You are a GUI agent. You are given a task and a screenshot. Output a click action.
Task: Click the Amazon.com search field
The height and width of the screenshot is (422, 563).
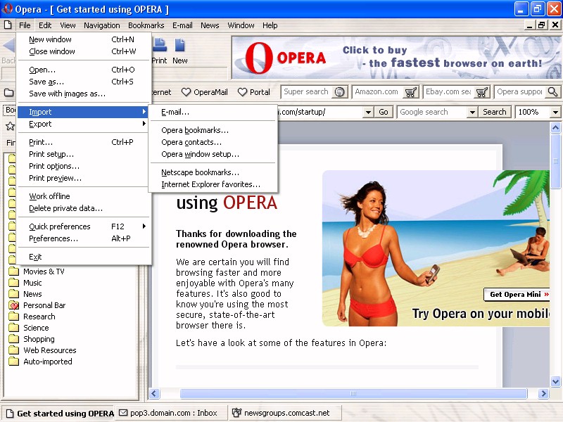coord(378,92)
